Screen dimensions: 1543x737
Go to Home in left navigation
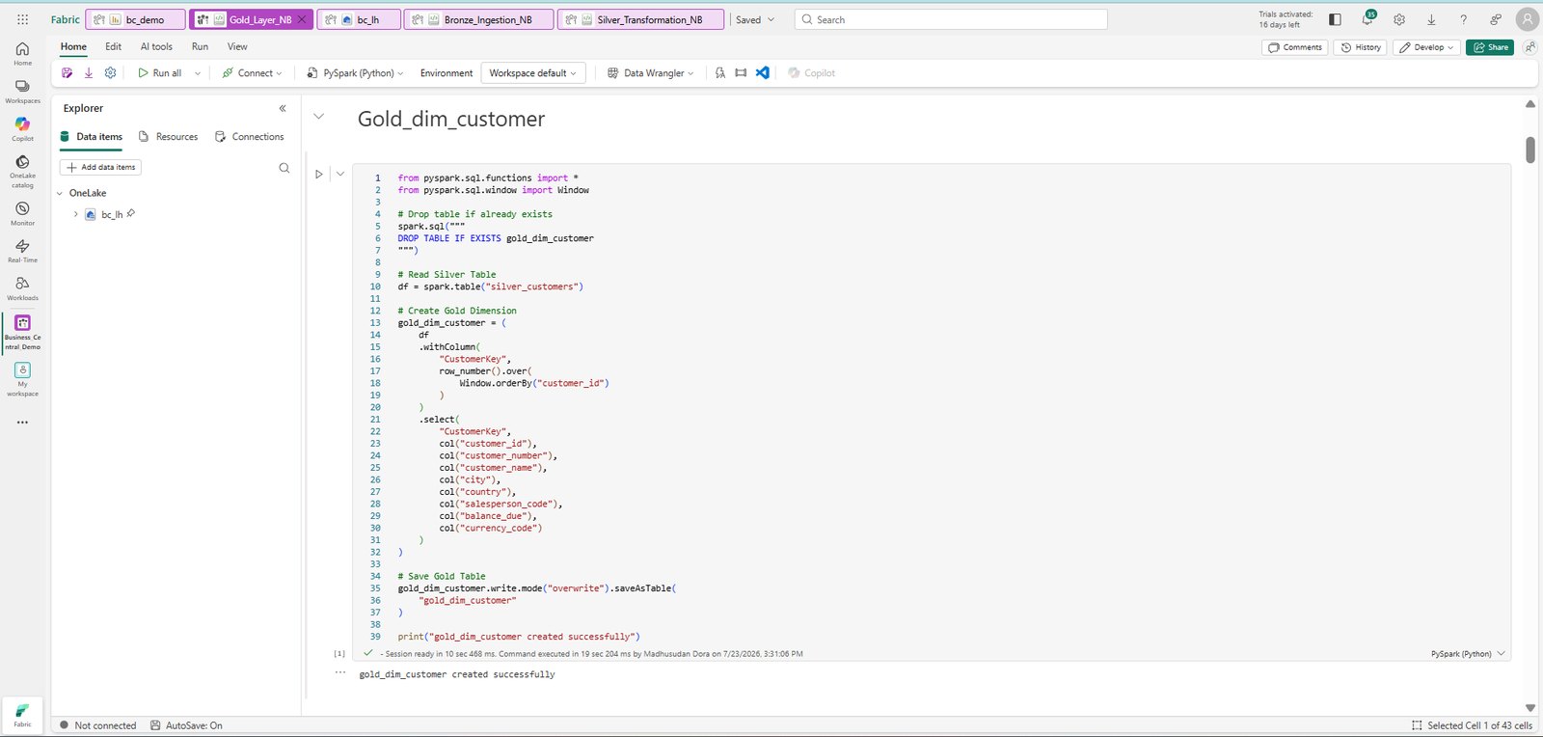tap(22, 53)
